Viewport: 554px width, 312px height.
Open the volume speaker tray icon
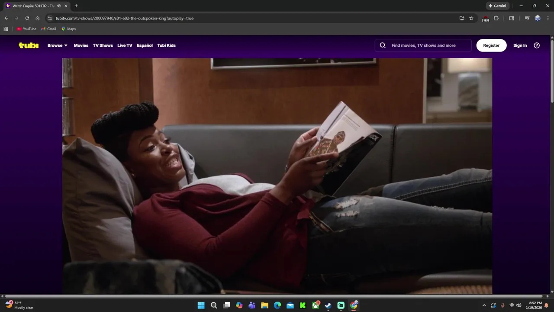point(519,305)
